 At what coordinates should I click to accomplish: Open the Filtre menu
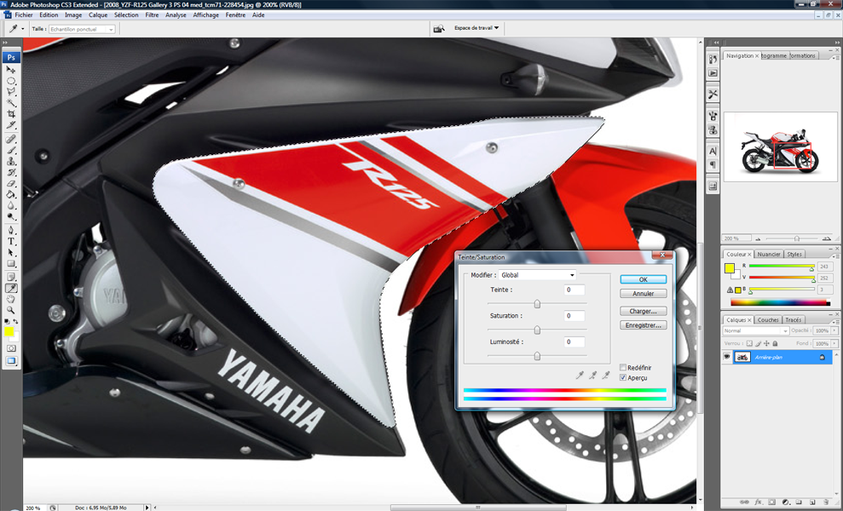152,15
